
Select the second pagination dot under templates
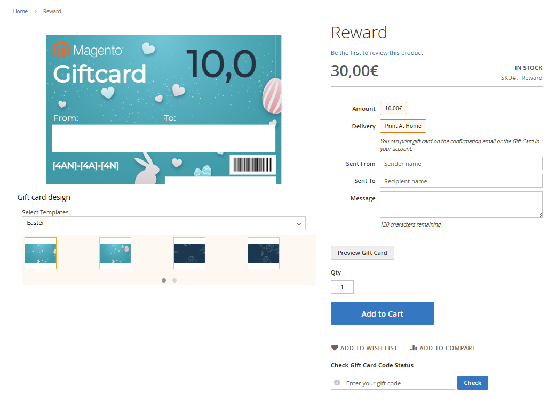coord(174,280)
